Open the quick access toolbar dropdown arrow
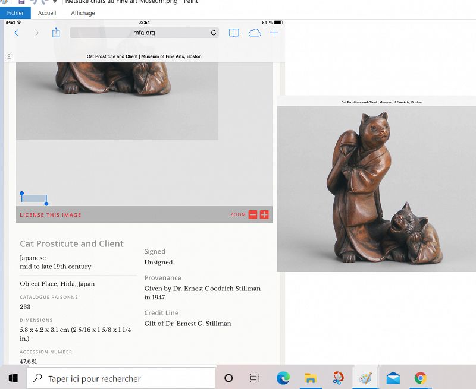 (55, 2)
